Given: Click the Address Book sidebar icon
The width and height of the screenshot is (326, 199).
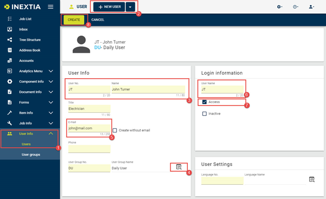Looking at the screenshot, I should tap(10, 50).
